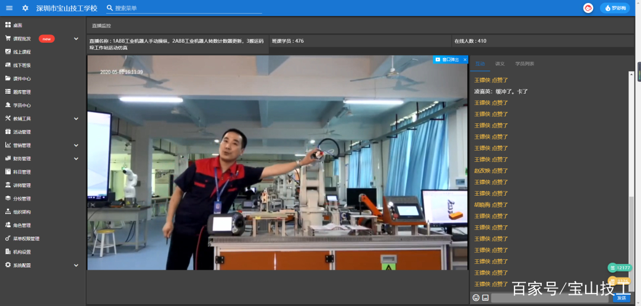Click the live stream video area
The image size is (641, 306).
(x=278, y=162)
